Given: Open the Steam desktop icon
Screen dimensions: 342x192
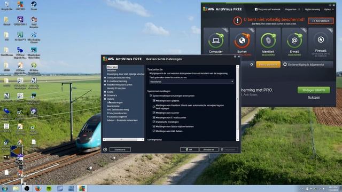Looking at the screenshot, I should click(34, 6).
